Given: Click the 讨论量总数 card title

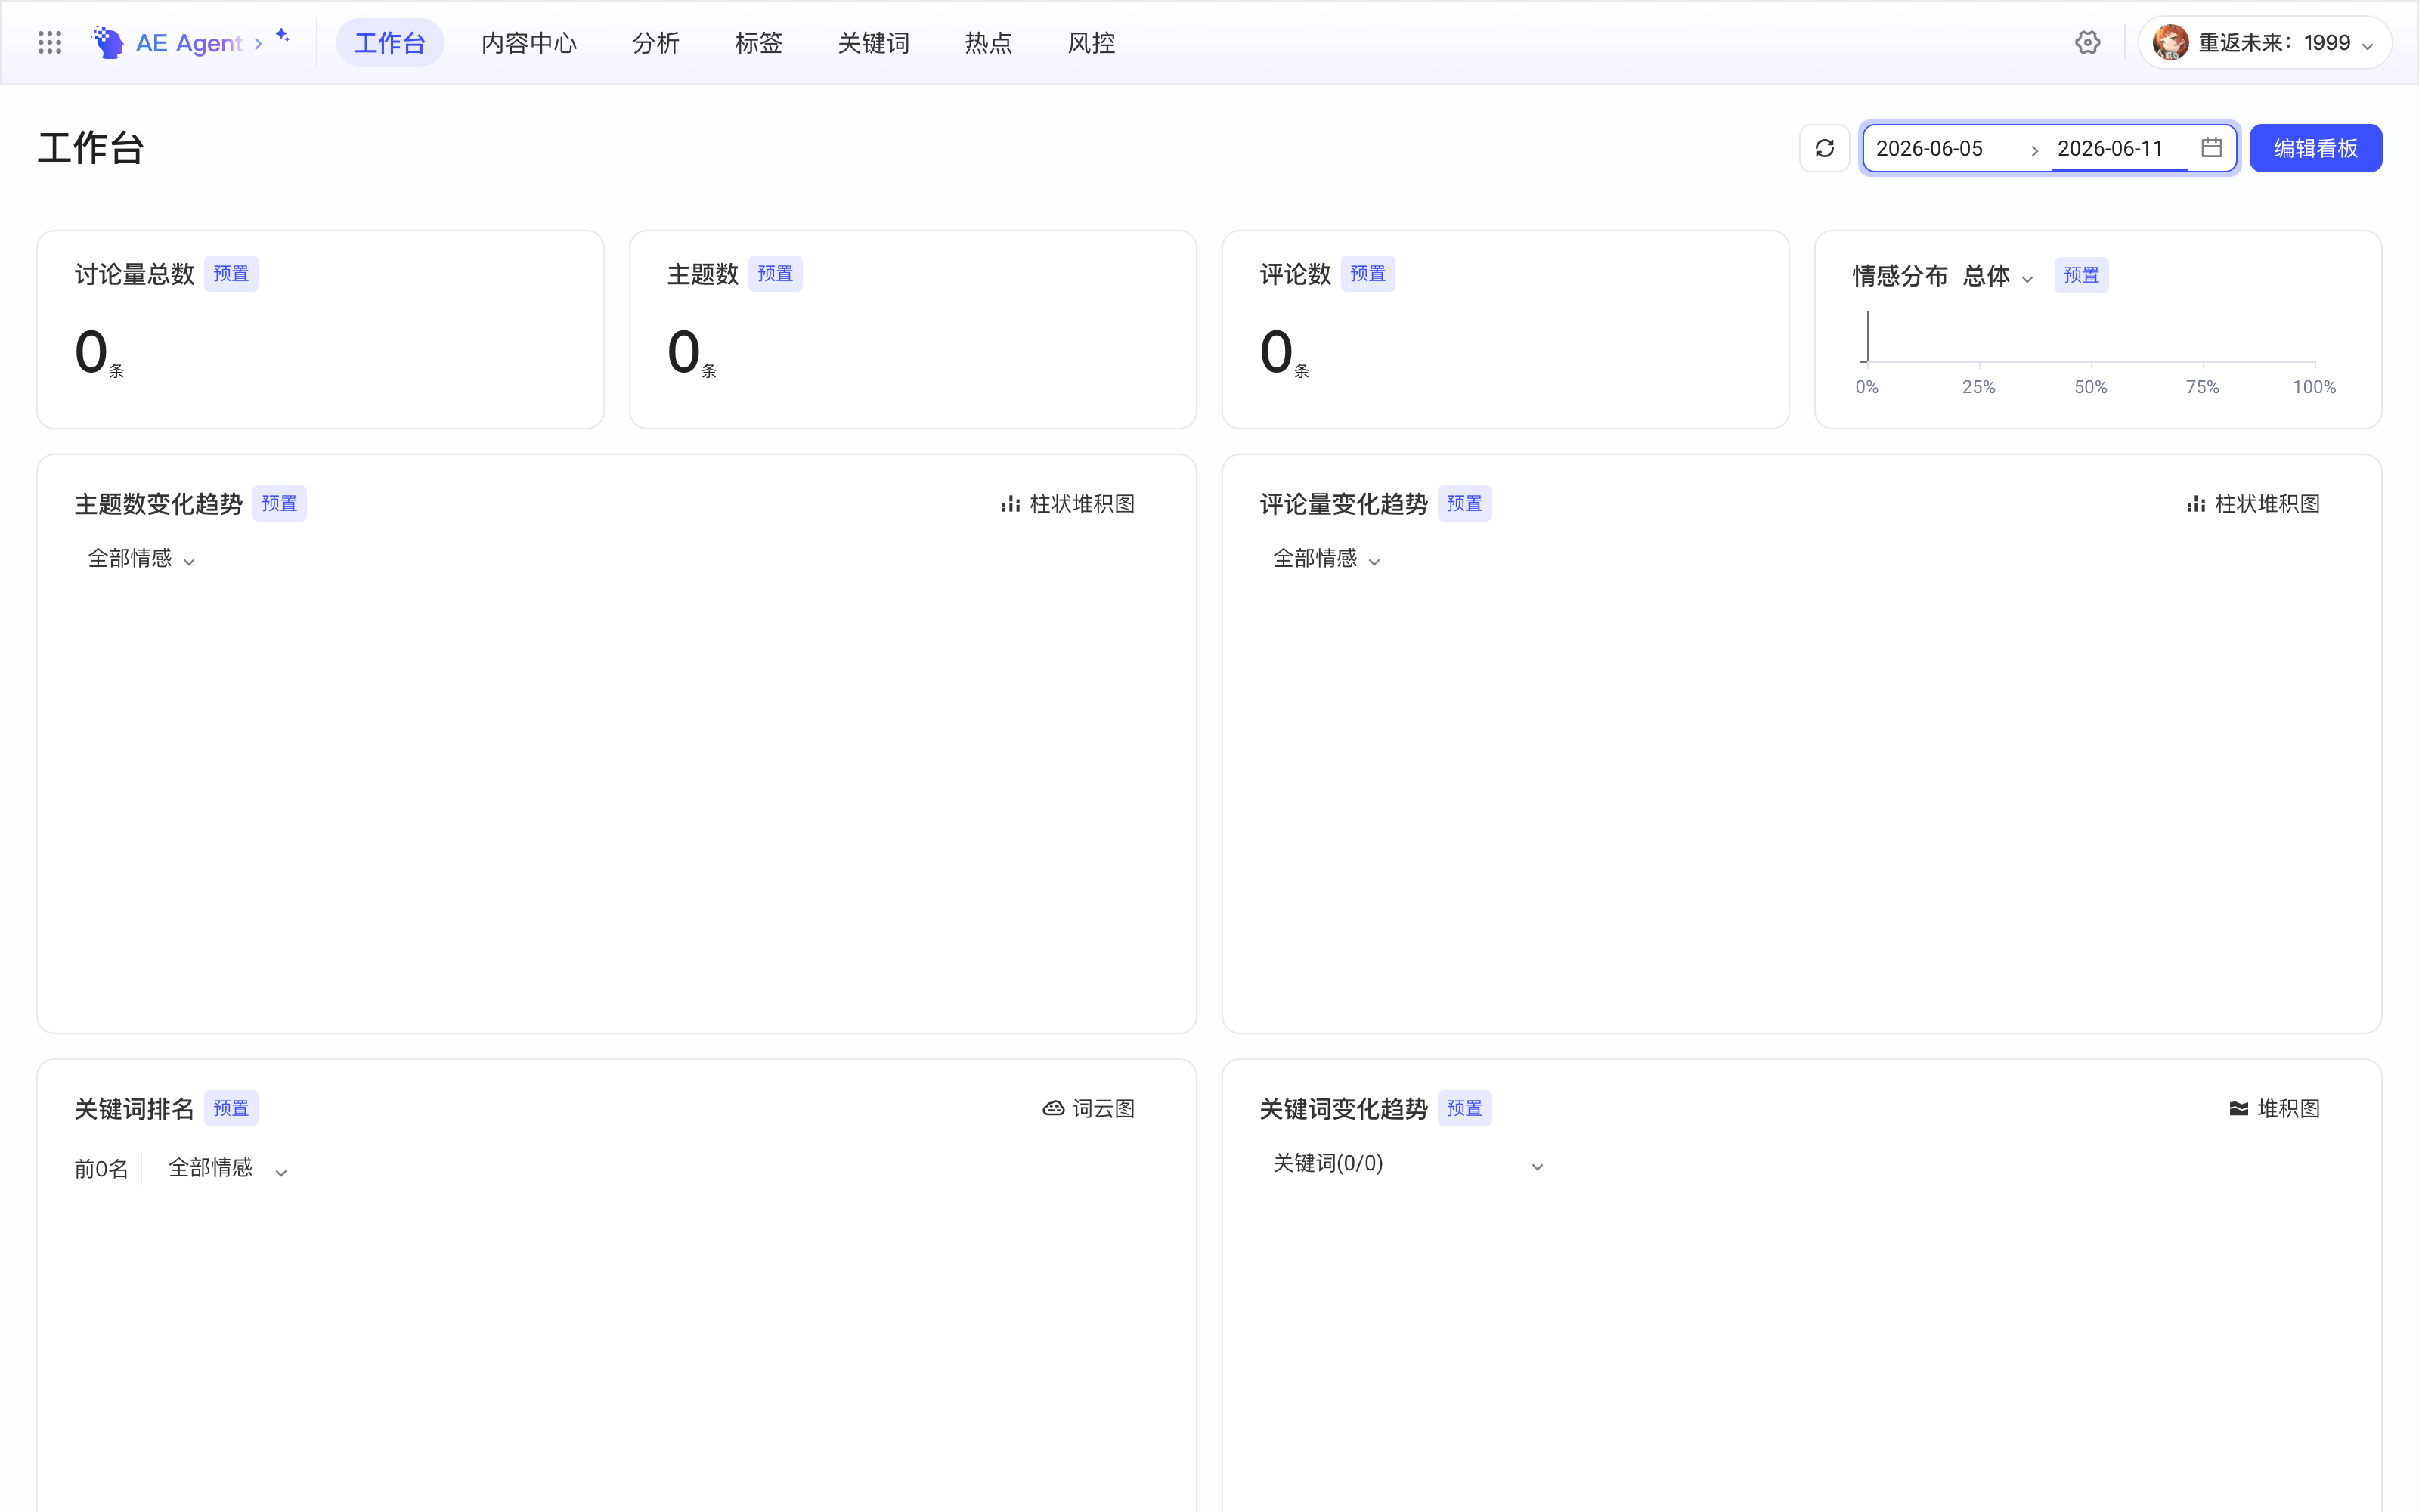Looking at the screenshot, I should point(134,274).
